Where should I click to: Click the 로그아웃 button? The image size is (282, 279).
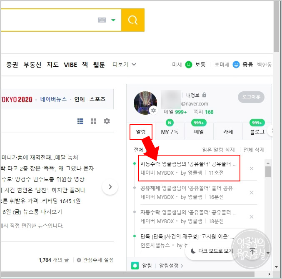(251, 97)
